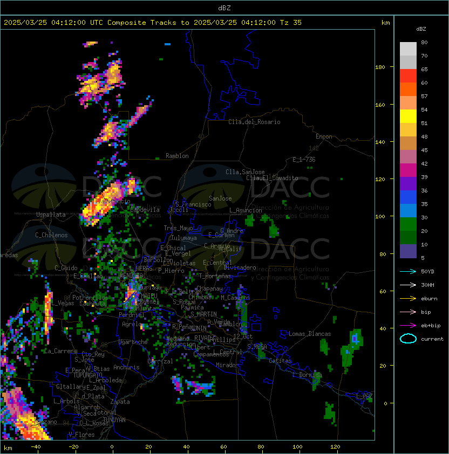Click the 'Ugarteche' map label

tap(133, 342)
